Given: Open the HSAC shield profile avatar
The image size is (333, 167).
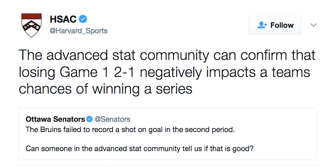Looking at the screenshot, I should [x=31, y=25].
